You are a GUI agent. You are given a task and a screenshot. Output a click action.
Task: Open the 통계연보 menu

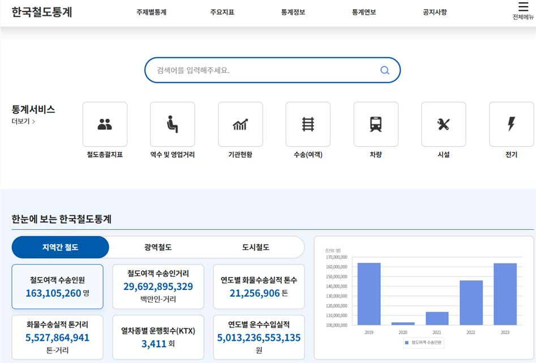coord(364,12)
